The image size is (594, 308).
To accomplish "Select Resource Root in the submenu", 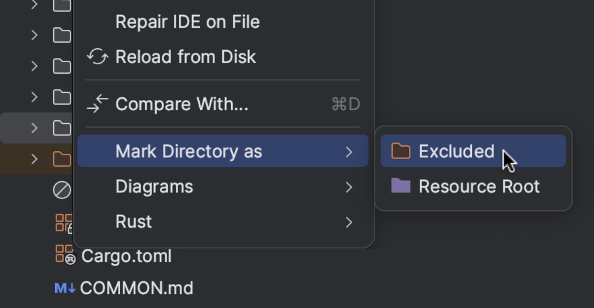I will [x=479, y=187].
